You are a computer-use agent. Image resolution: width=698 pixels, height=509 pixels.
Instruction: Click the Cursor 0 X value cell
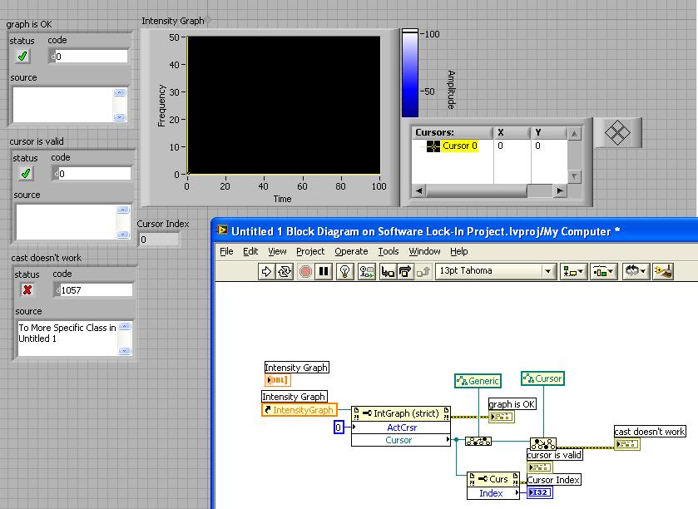pos(512,146)
